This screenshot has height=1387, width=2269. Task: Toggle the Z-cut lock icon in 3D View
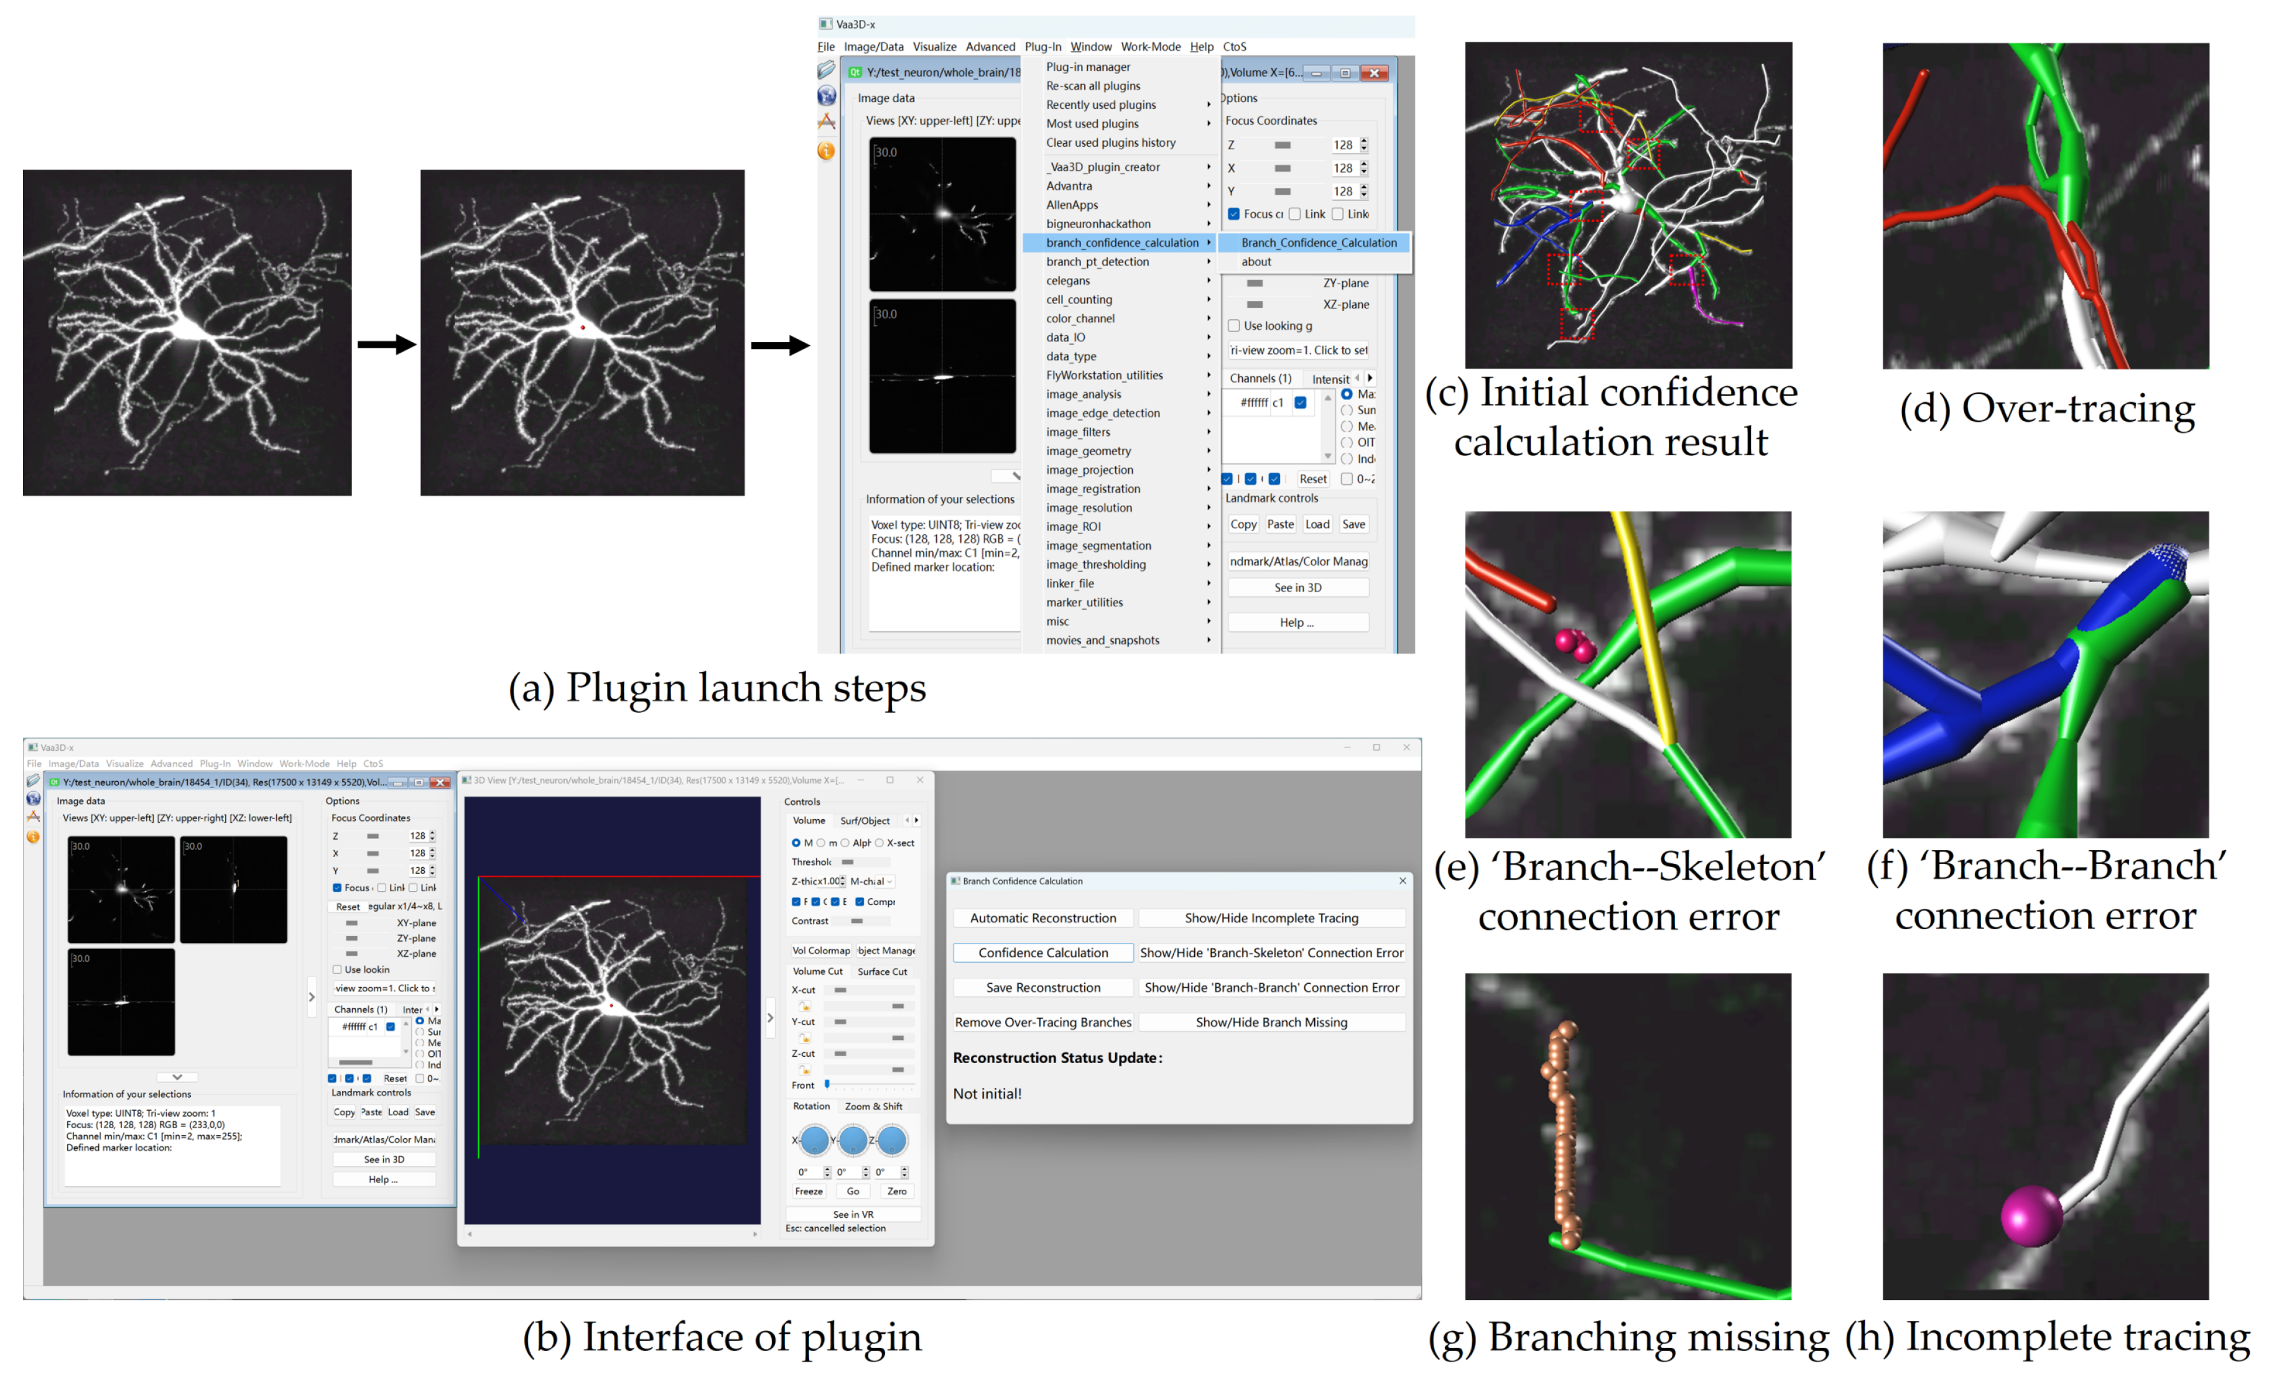tap(804, 1069)
